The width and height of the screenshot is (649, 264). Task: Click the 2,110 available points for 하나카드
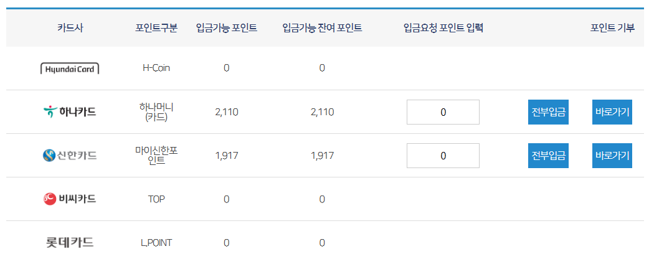pyautogui.click(x=227, y=112)
